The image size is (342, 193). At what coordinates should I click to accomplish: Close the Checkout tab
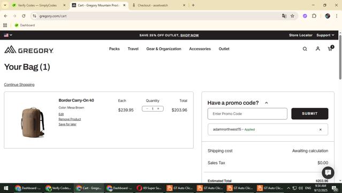(x=184, y=5)
